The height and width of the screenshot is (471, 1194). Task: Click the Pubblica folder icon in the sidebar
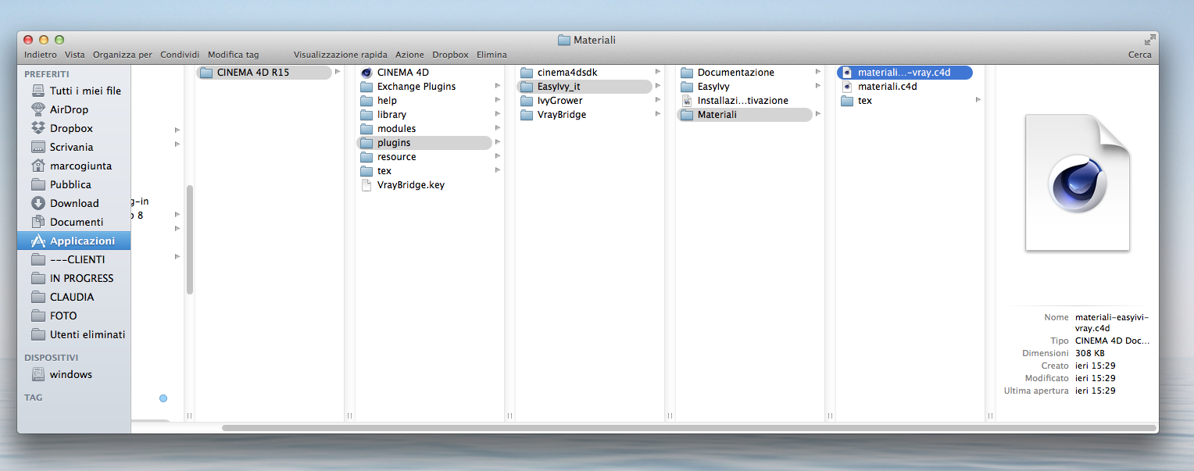38,184
